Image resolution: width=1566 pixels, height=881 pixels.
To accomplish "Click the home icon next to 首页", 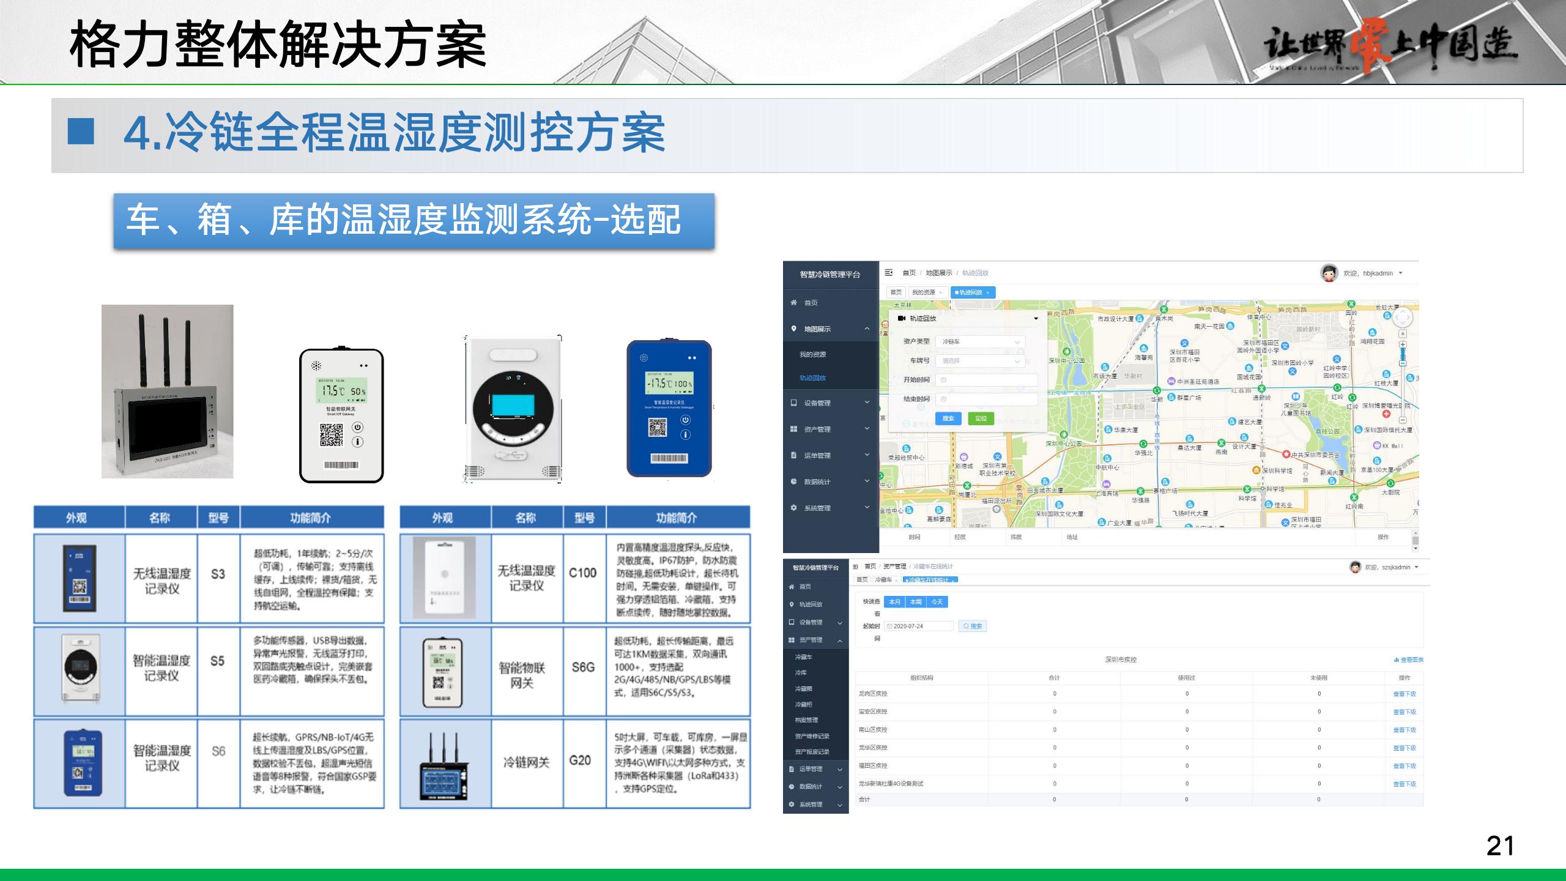I will [x=794, y=303].
